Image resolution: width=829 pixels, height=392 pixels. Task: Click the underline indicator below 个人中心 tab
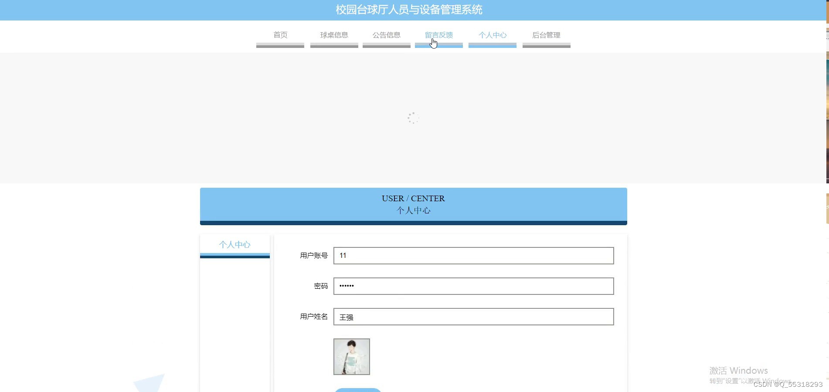tap(492, 45)
